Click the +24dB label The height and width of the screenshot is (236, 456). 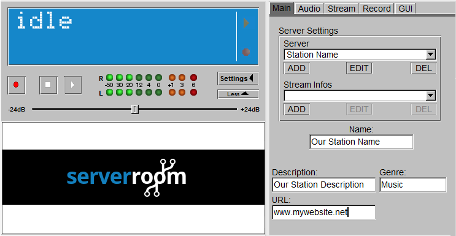(250, 110)
